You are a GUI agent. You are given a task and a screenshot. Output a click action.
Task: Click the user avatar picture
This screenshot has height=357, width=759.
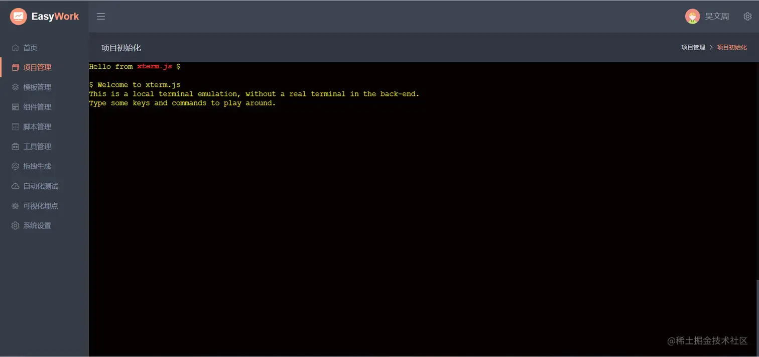tap(692, 17)
